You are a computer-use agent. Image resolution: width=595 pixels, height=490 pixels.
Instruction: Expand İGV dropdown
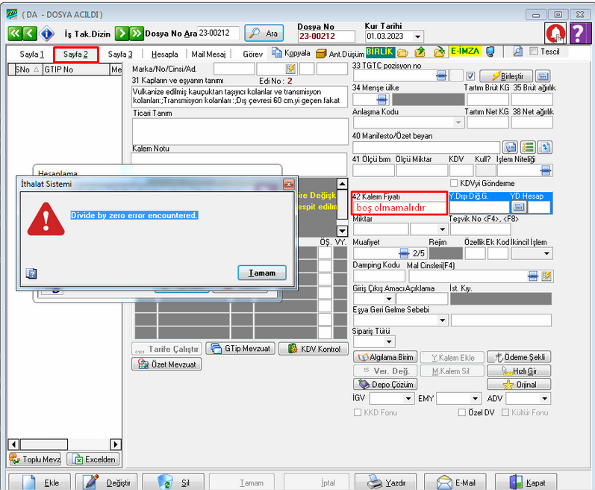click(x=408, y=399)
